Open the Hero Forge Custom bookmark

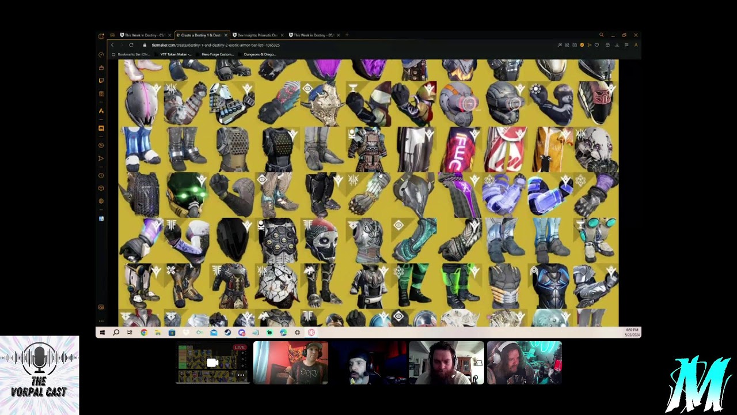217,54
